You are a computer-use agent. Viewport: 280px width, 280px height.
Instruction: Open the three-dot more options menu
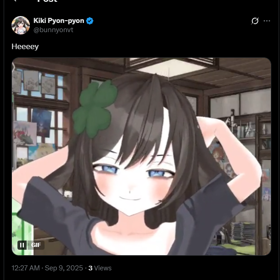[267, 21]
